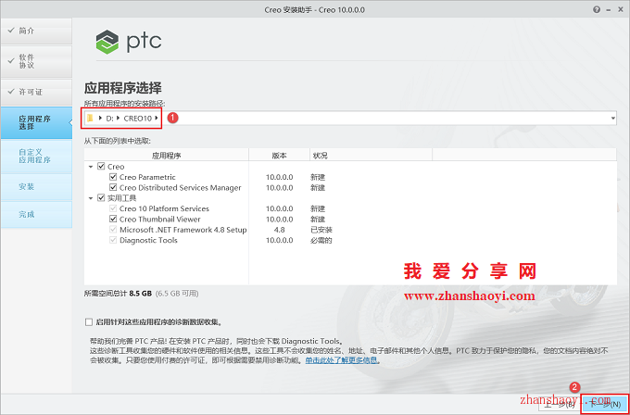Click 必需的 status text
Image resolution: width=630 pixels, height=415 pixels.
tap(321, 240)
